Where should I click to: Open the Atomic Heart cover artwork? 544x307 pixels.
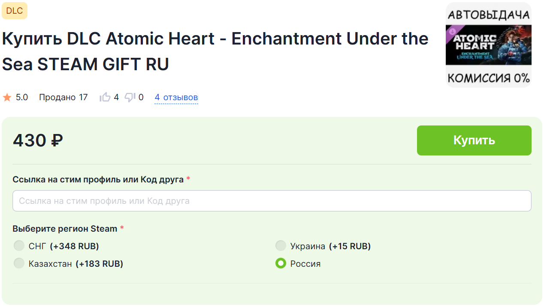[x=488, y=45]
